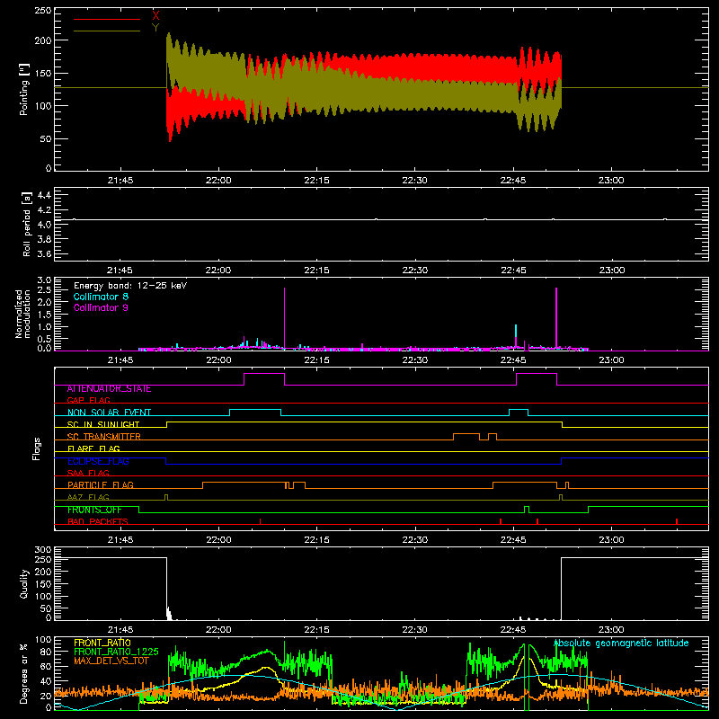Image resolution: width=719 pixels, height=719 pixels.
Task: Click the 22:30 tick under the modulation plot
Action: [414, 360]
